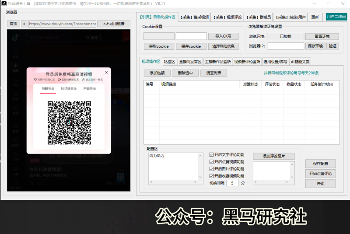The height and width of the screenshot is (234, 350).
Task: Click the app icon in the title bar
Action: point(4,3)
